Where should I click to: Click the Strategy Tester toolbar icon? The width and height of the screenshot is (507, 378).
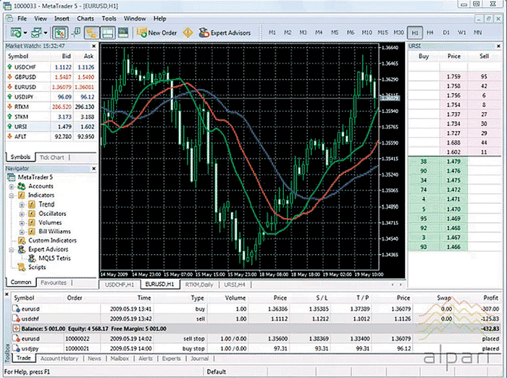click(x=123, y=33)
